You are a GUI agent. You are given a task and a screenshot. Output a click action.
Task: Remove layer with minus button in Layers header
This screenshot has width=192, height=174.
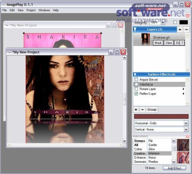[186, 30]
